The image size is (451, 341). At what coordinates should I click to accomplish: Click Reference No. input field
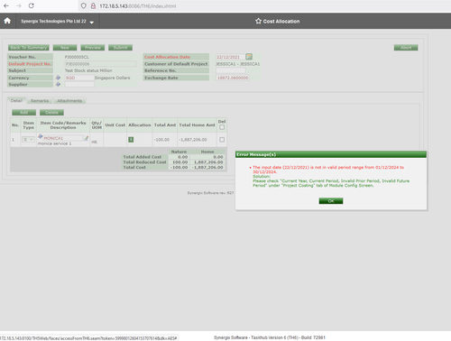point(231,70)
